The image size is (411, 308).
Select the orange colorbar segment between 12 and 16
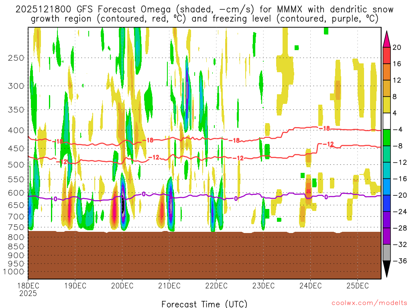tap(387, 72)
